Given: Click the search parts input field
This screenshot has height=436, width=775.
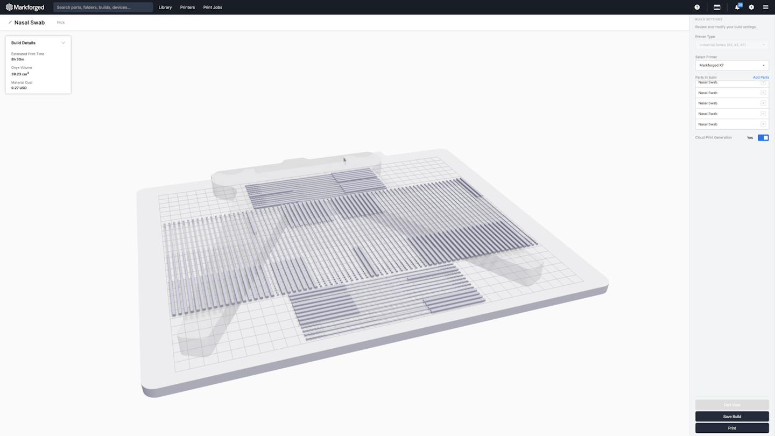Looking at the screenshot, I should pos(102,7).
